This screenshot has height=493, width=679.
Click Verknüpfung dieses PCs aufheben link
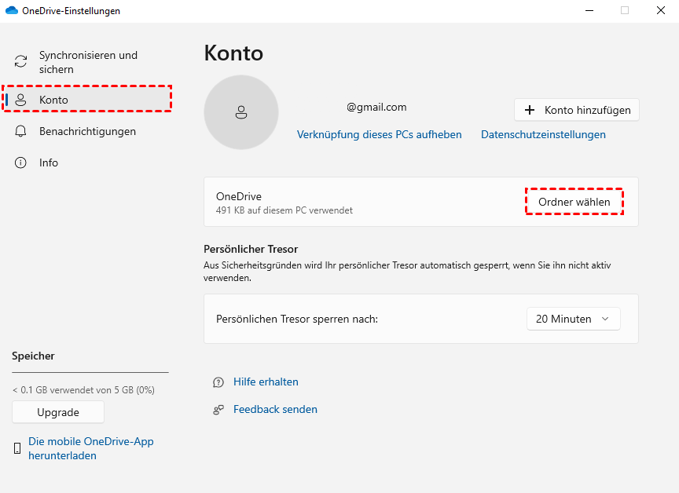(x=379, y=134)
